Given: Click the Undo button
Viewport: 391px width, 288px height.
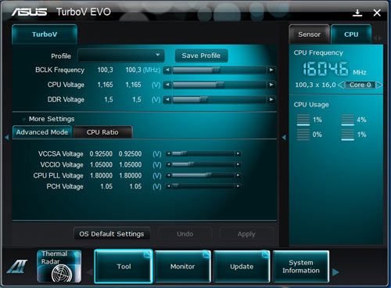Looking at the screenshot, I should pos(185,234).
